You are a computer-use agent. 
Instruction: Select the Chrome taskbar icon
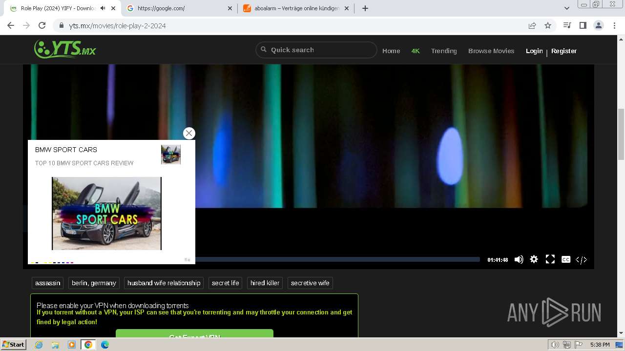tap(88, 345)
